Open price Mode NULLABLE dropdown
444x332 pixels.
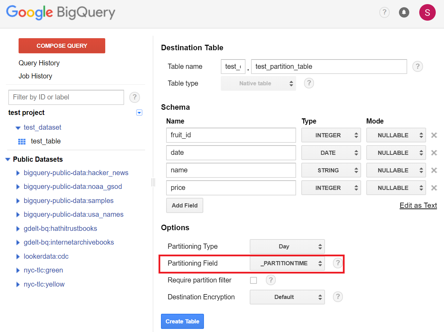click(x=396, y=188)
